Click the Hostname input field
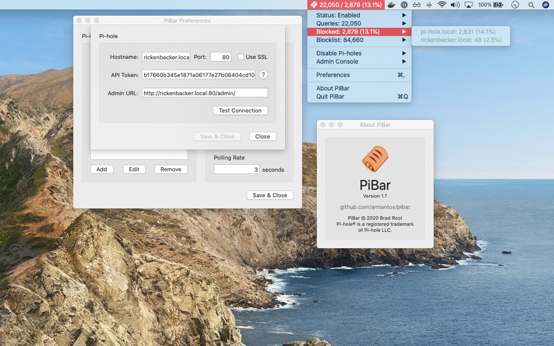554x346 pixels. pos(166,57)
